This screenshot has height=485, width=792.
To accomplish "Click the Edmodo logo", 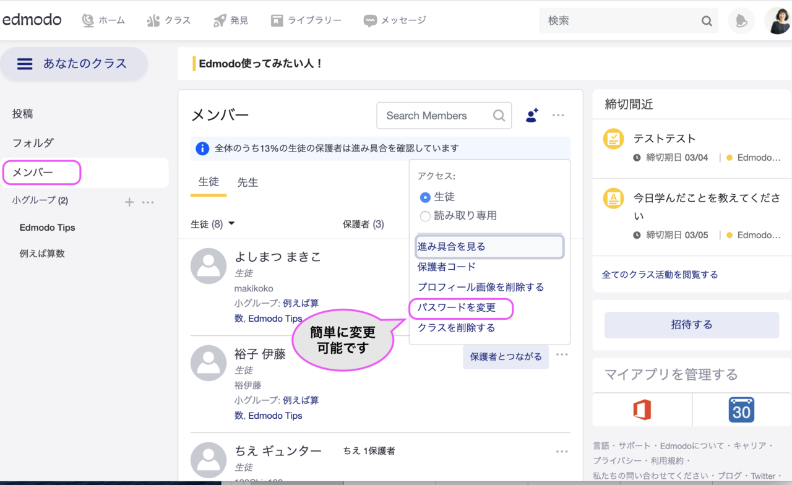I will 32,20.
